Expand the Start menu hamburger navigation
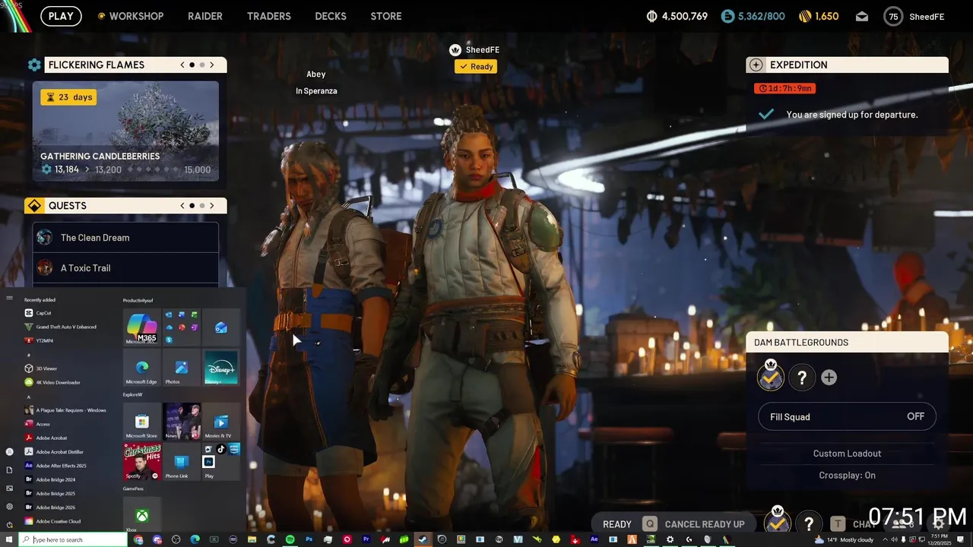The width and height of the screenshot is (973, 547). pyautogui.click(x=9, y=299)
